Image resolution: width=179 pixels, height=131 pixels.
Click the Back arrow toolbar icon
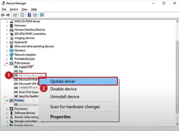coord(3,15)
